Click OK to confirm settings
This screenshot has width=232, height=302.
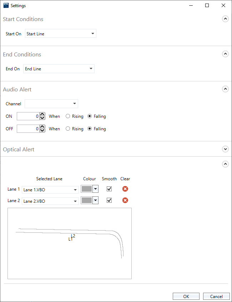(186, 296)
